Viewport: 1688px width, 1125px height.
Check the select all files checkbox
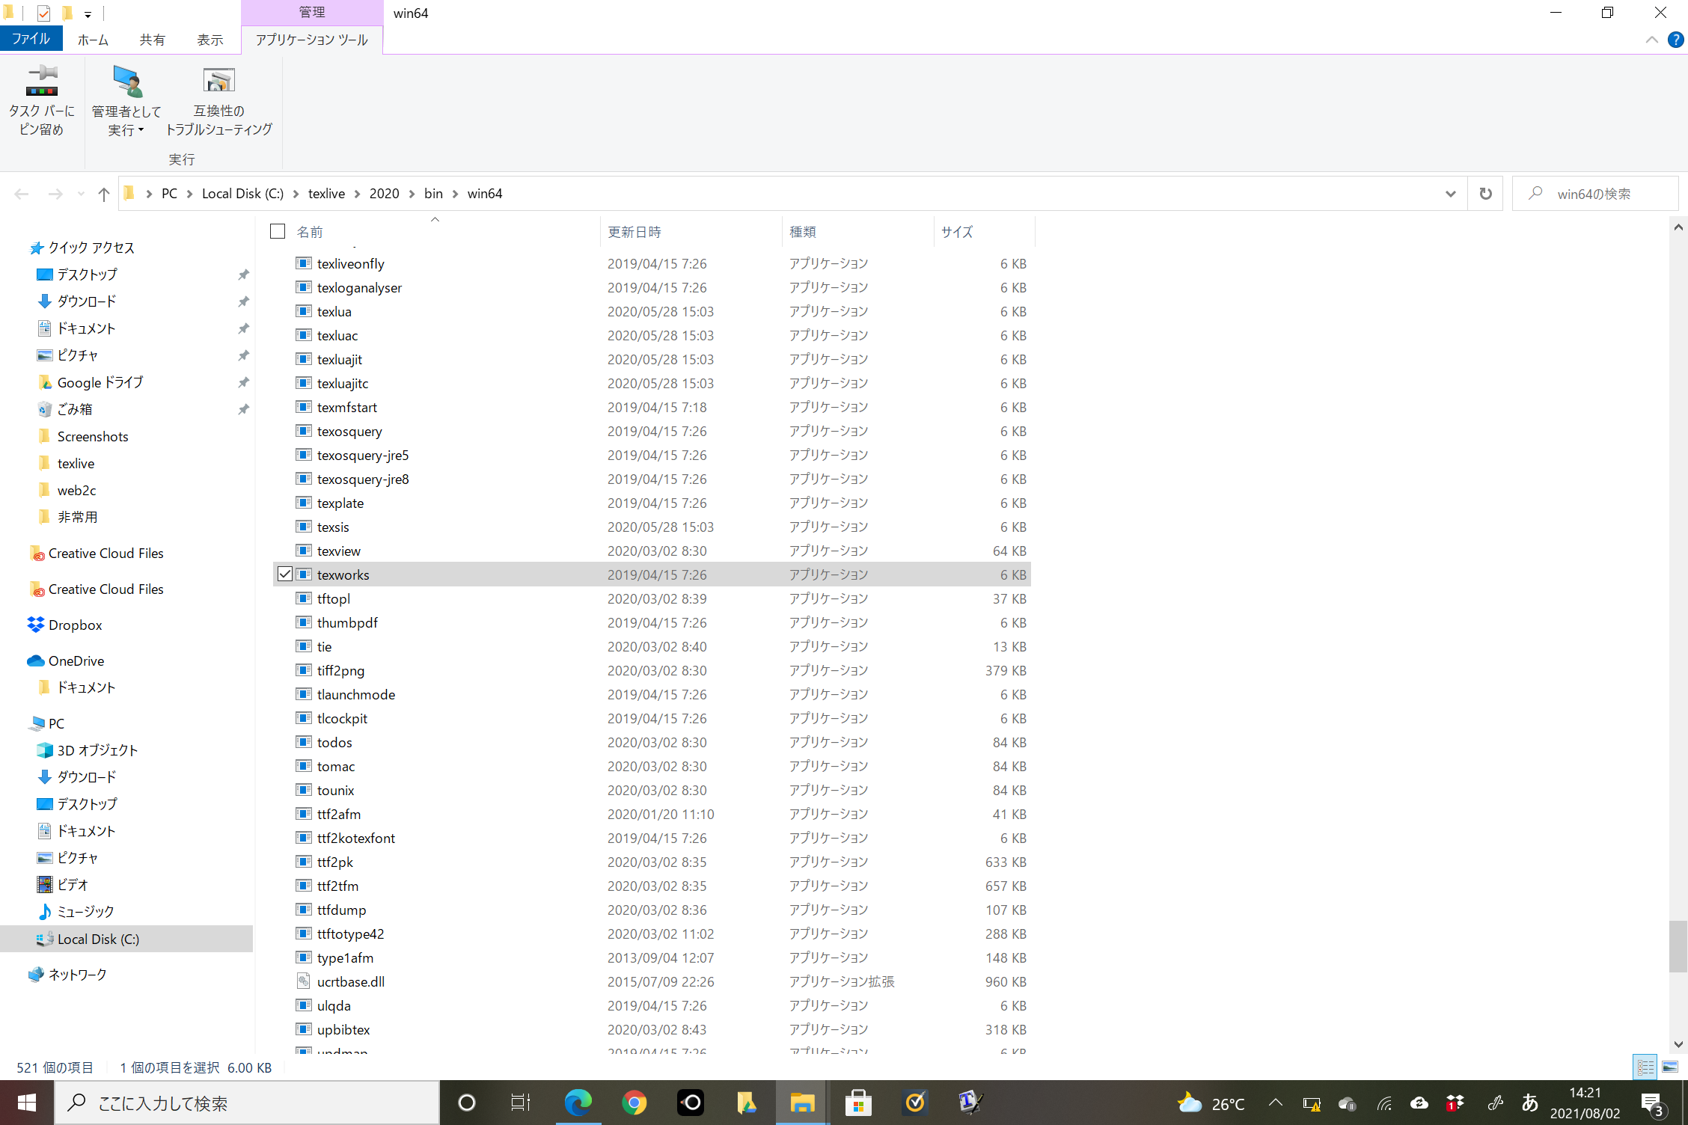[x=279, y=230]
